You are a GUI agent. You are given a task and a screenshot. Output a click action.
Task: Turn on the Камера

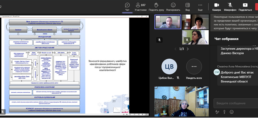217,7
